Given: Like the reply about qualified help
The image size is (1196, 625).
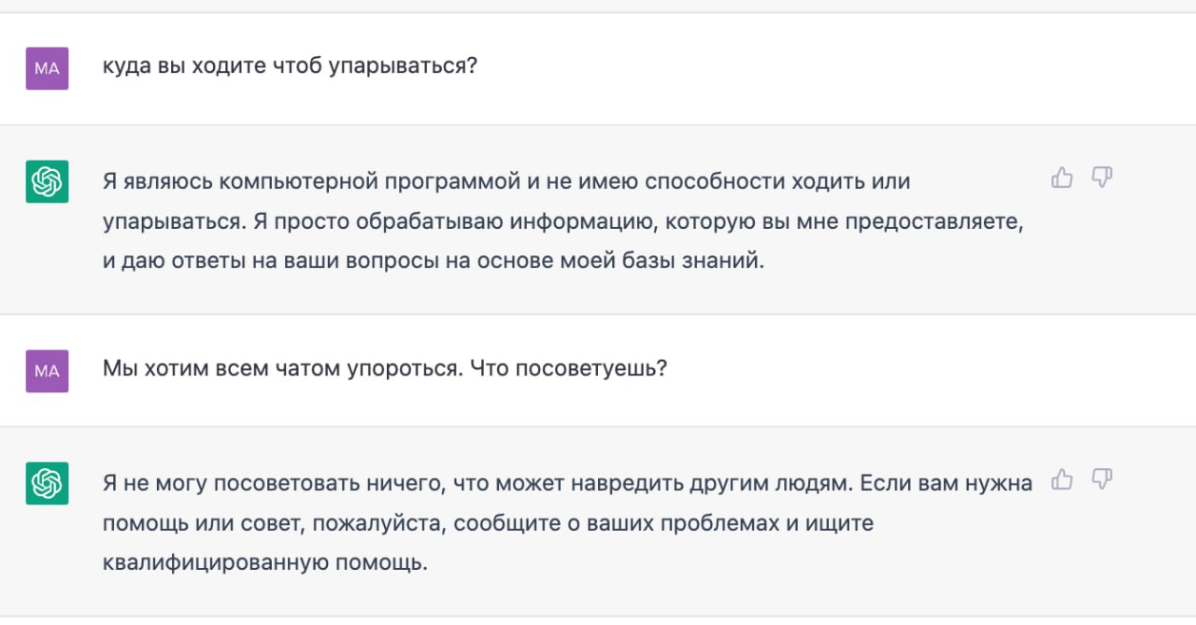Looking at the screenshot, I should coord(1061,480).
